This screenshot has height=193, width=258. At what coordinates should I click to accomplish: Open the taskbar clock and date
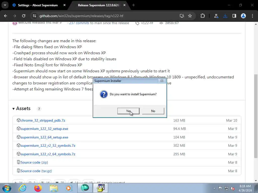(x=245, y=188)
